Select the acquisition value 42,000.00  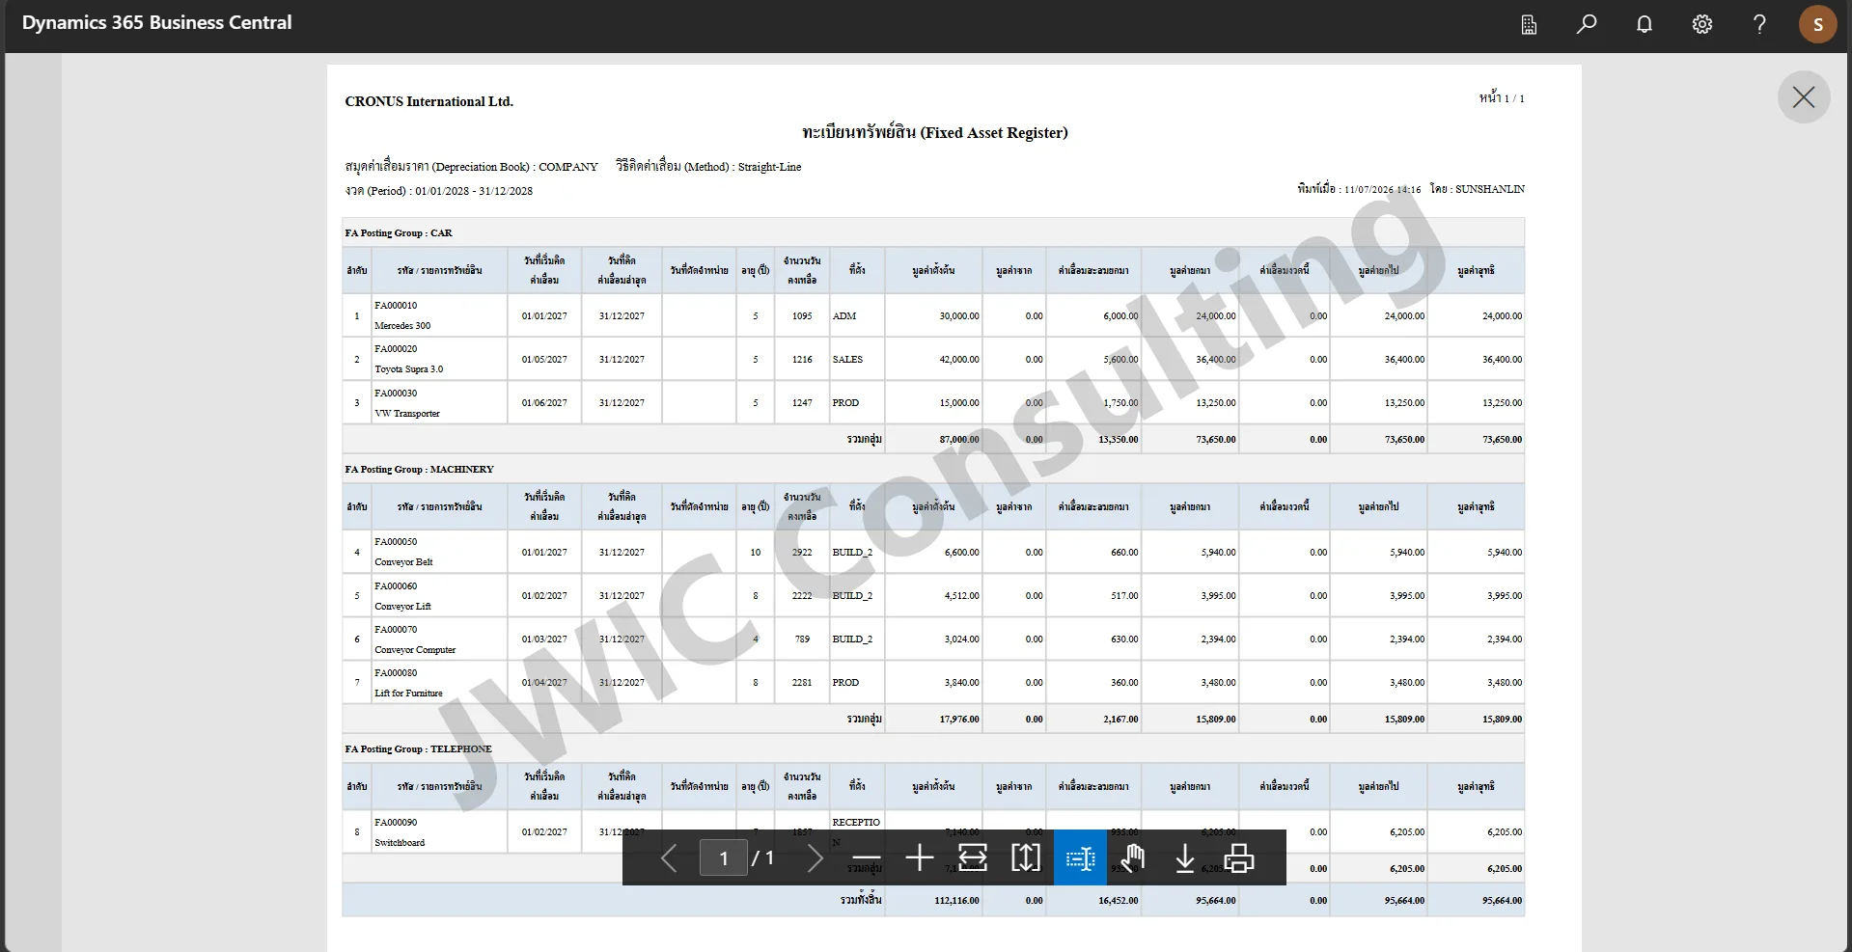[959, 360]
